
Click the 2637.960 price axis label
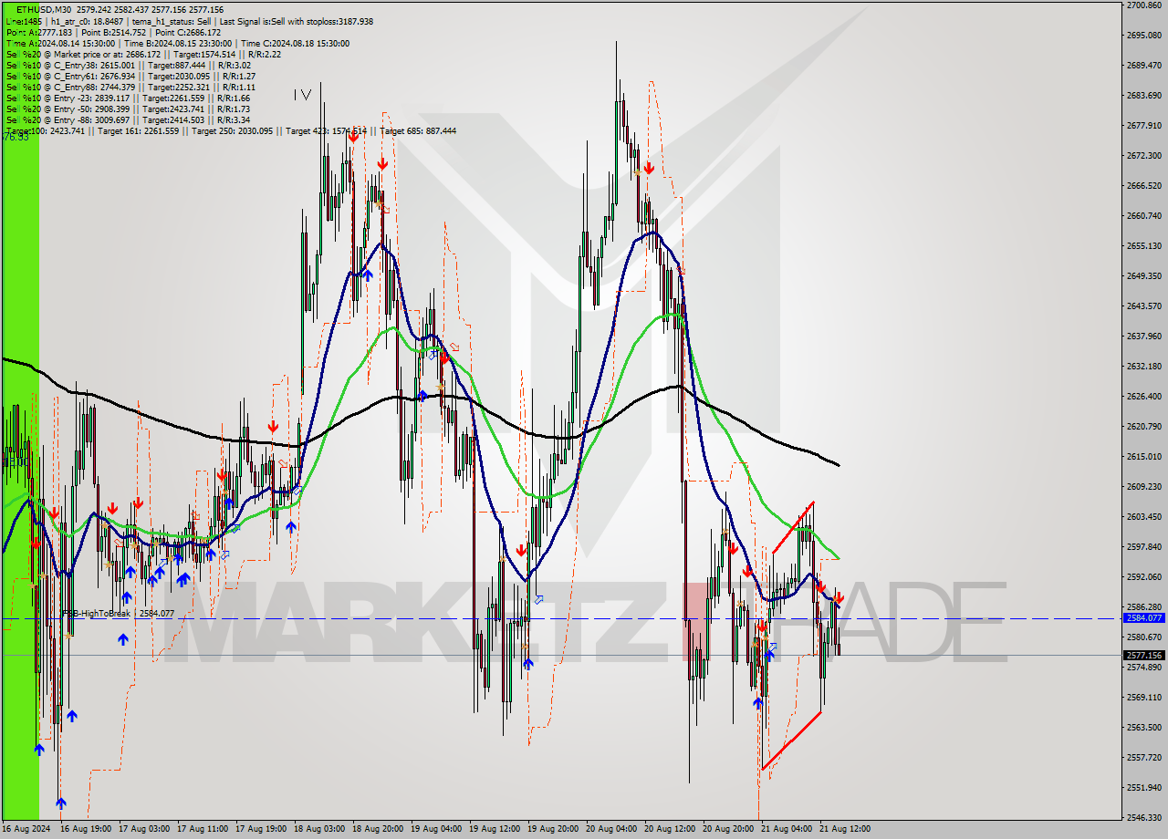[1144, 337]
